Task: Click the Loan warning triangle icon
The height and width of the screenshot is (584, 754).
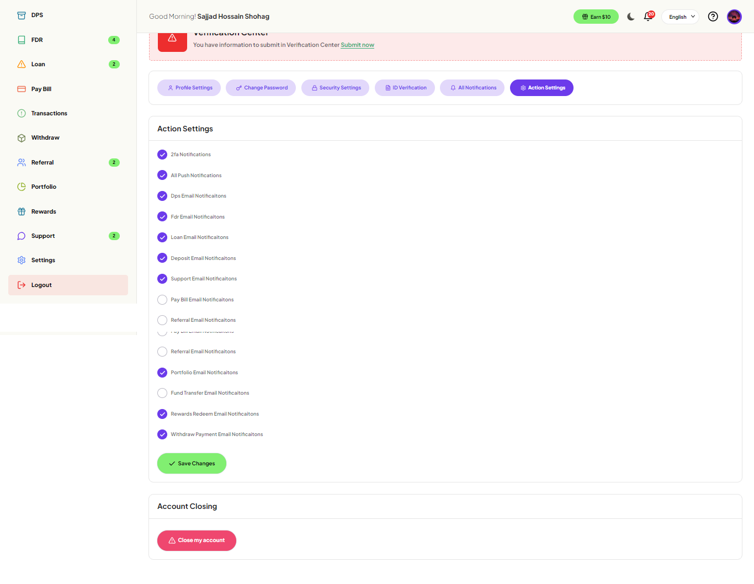Action: point(22,64)
